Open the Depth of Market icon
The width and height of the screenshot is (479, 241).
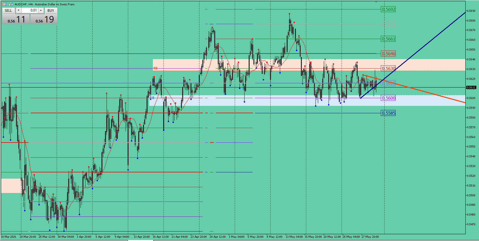pos(11,4)
